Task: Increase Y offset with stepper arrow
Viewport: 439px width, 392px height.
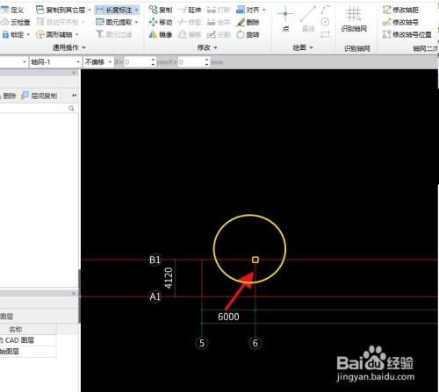Action: pos(207,60)
